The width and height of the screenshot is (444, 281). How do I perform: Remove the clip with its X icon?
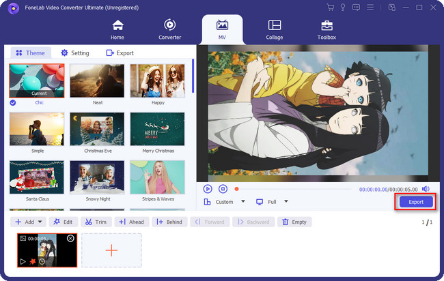(x=70, y=239)
